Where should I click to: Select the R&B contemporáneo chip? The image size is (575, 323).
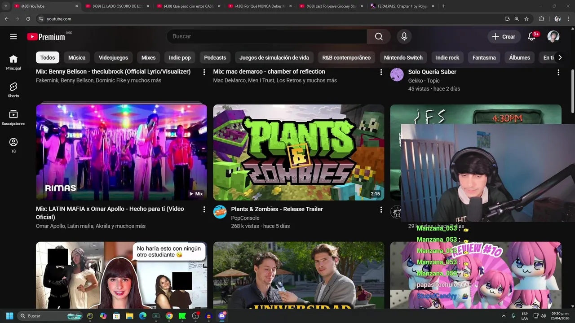click(346, 57)
